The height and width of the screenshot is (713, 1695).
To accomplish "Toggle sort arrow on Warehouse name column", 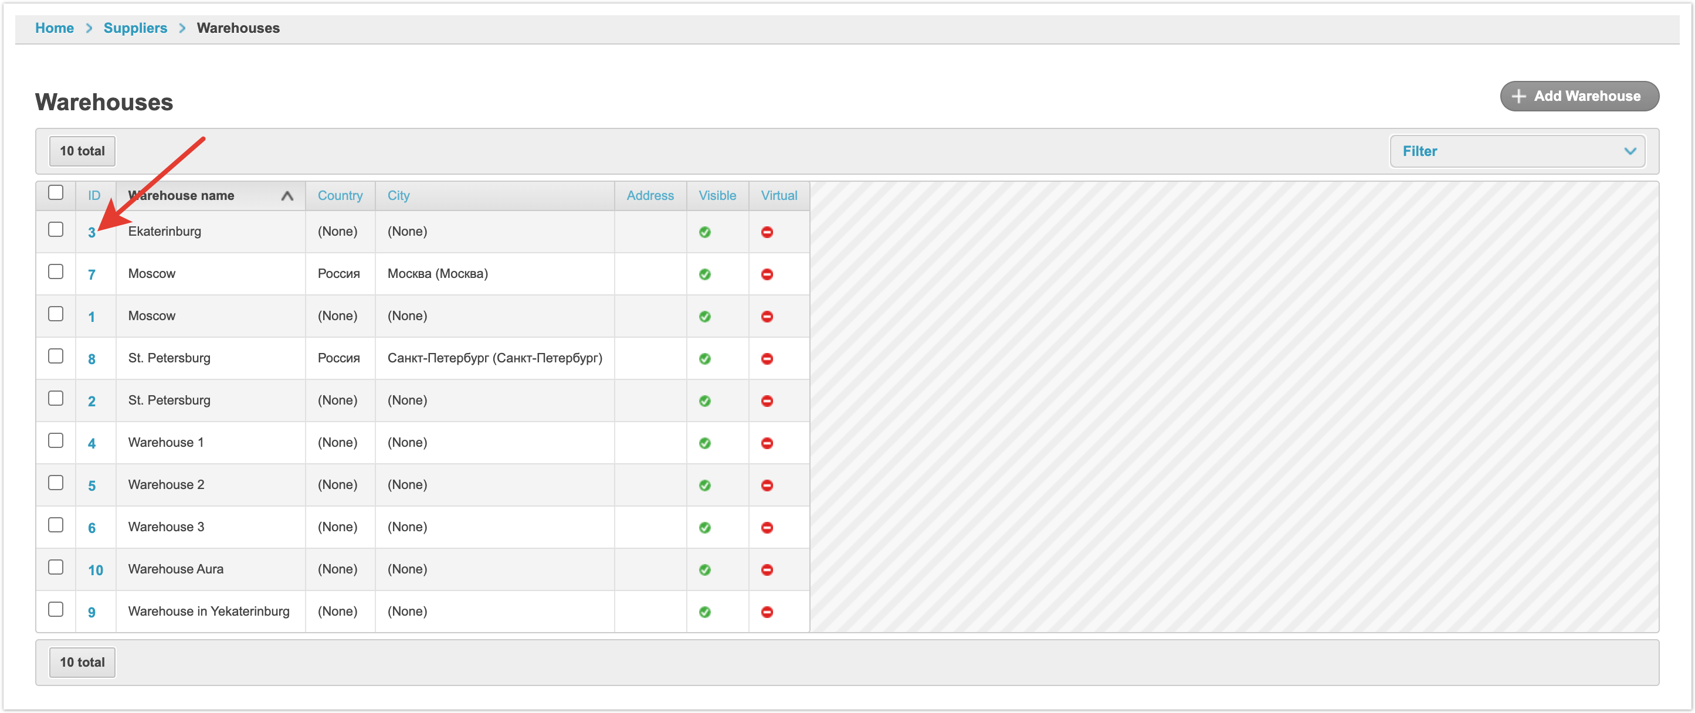I will point(287,196).
